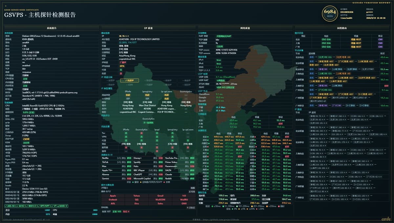Click the Netflix streaming unlock row

pos(117,158)
